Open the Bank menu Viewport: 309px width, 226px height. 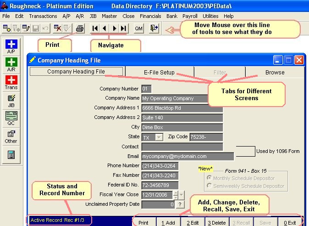point(172,16)
